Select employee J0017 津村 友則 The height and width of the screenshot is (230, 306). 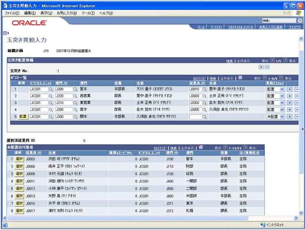pyautogui.click(x=19, y=211)
